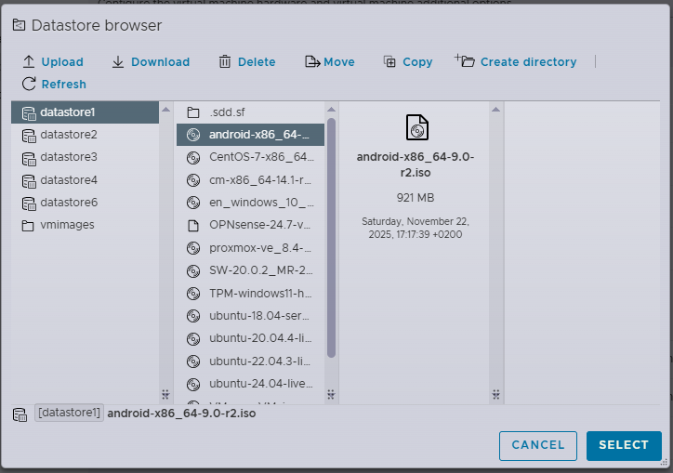Click the Create directory link text
Screen dimensions: 673x473
(528, 62)
